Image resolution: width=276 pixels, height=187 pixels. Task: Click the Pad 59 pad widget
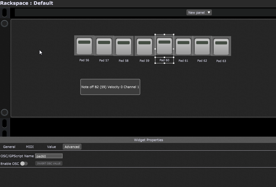point(144,46)
